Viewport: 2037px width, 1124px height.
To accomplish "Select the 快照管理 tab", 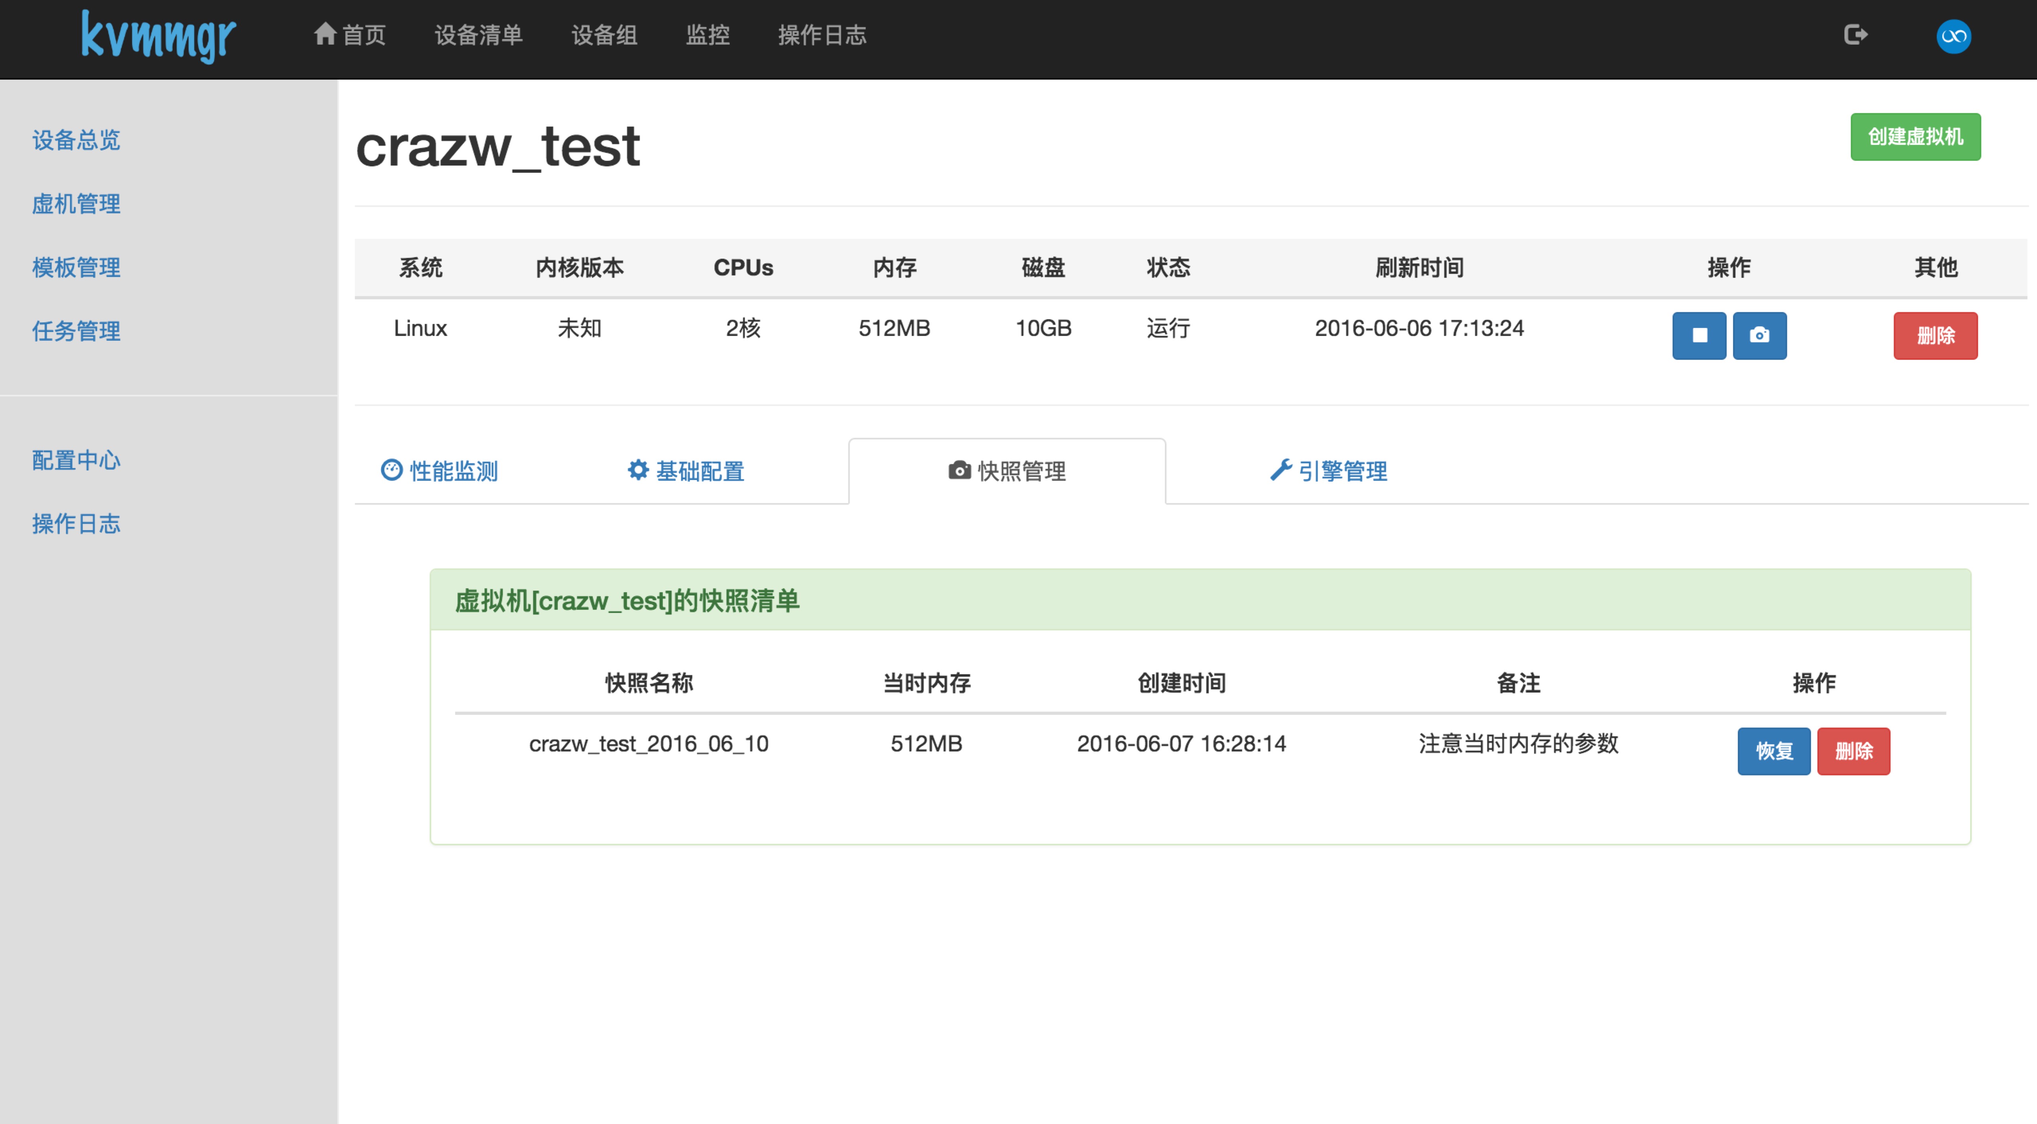I will point(1007,471).
